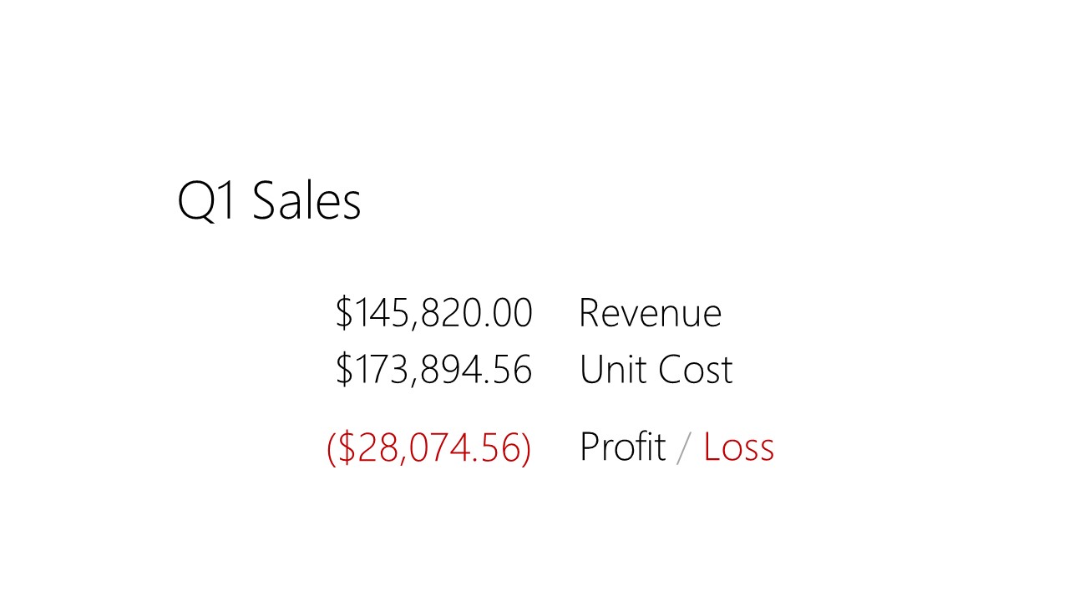Click the "Revenue" label

pos(650,313)
